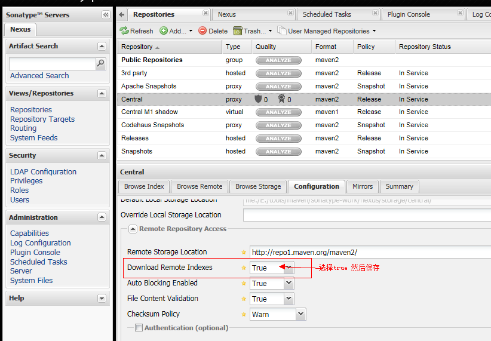Click the Override Local Storage Location field

tap(367, 215)
